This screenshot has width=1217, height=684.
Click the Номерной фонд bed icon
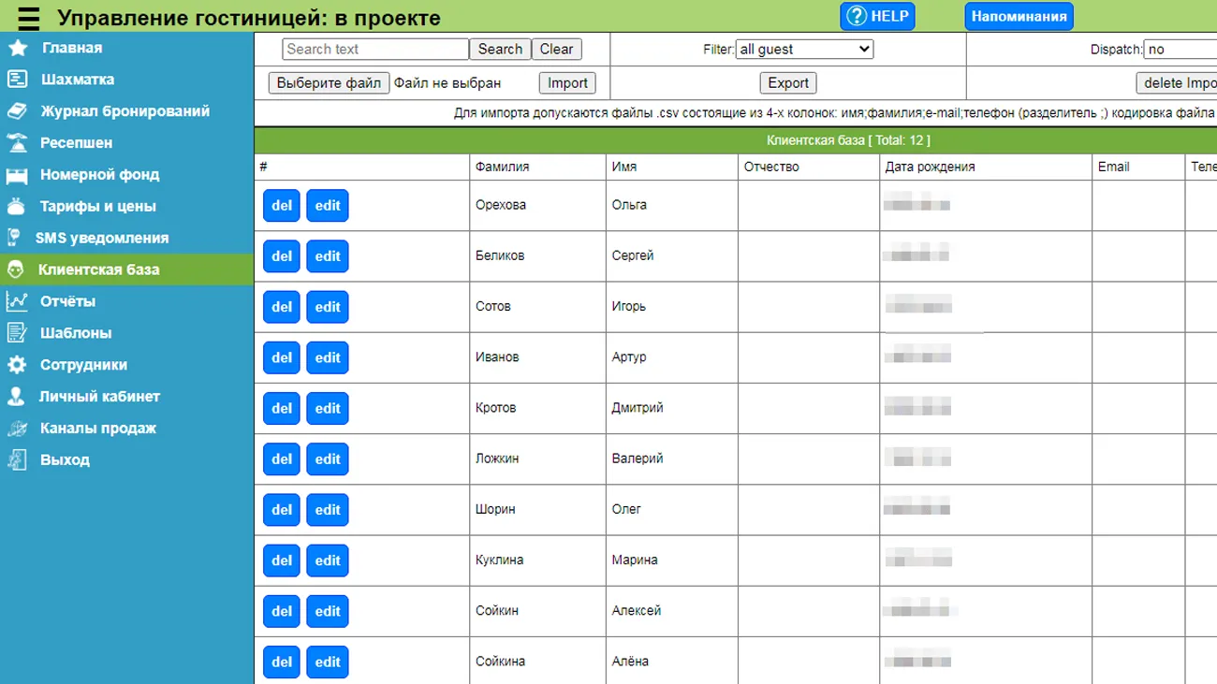[x=17, y=175]
